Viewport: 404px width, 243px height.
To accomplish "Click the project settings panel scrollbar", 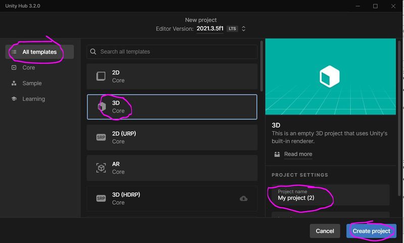I will pos(399,118).
